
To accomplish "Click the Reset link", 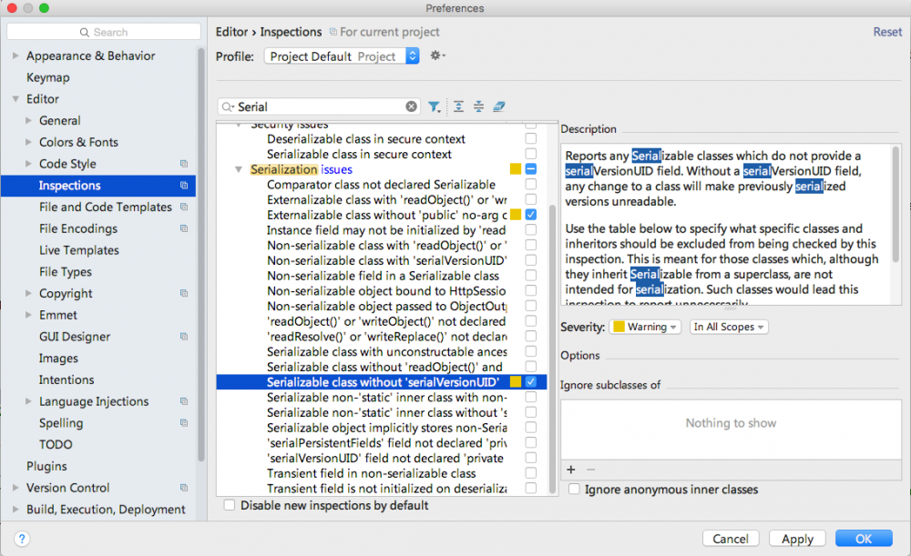I will [887, 32].
